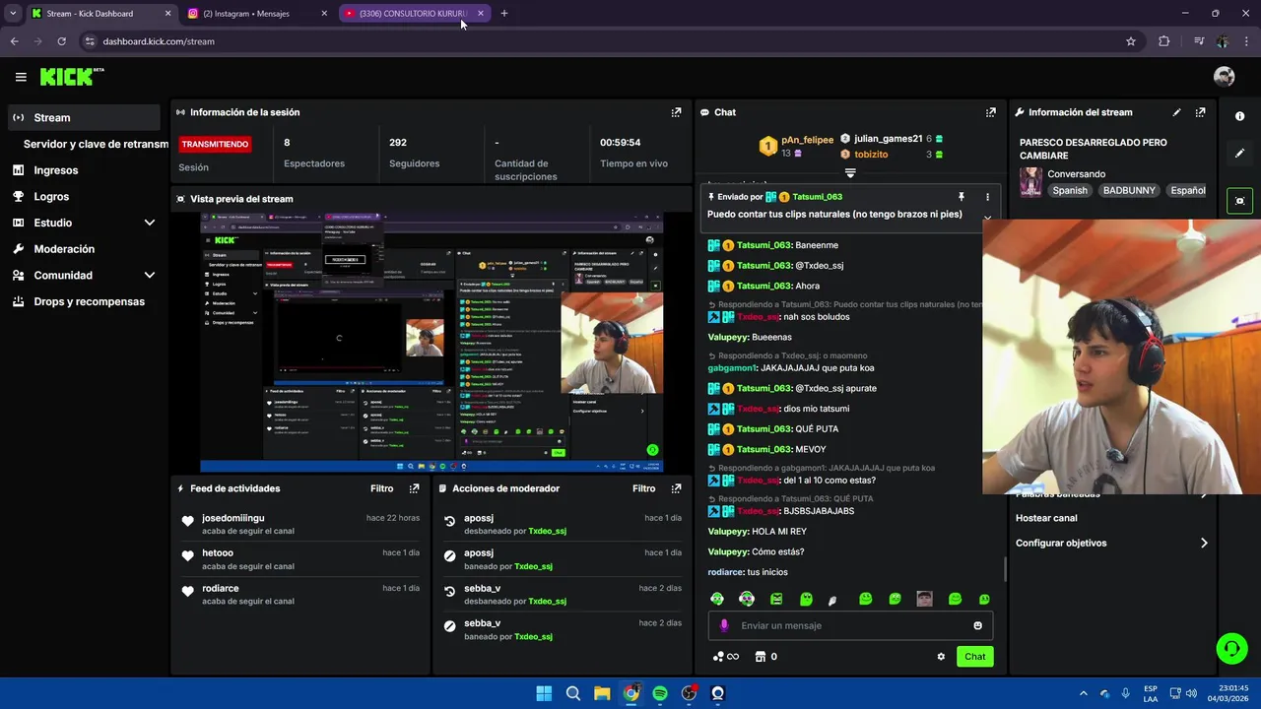Click the green-outlined capture icon in right sidebar

1239,201
